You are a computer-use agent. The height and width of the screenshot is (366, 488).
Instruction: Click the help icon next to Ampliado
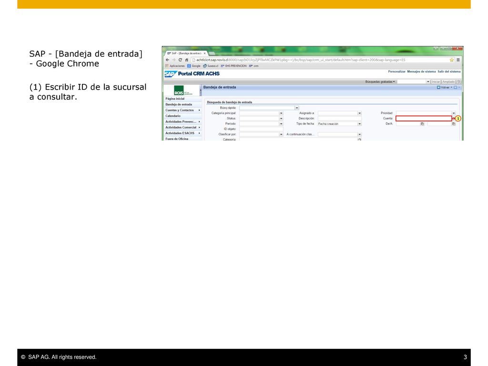pos(458,81)
